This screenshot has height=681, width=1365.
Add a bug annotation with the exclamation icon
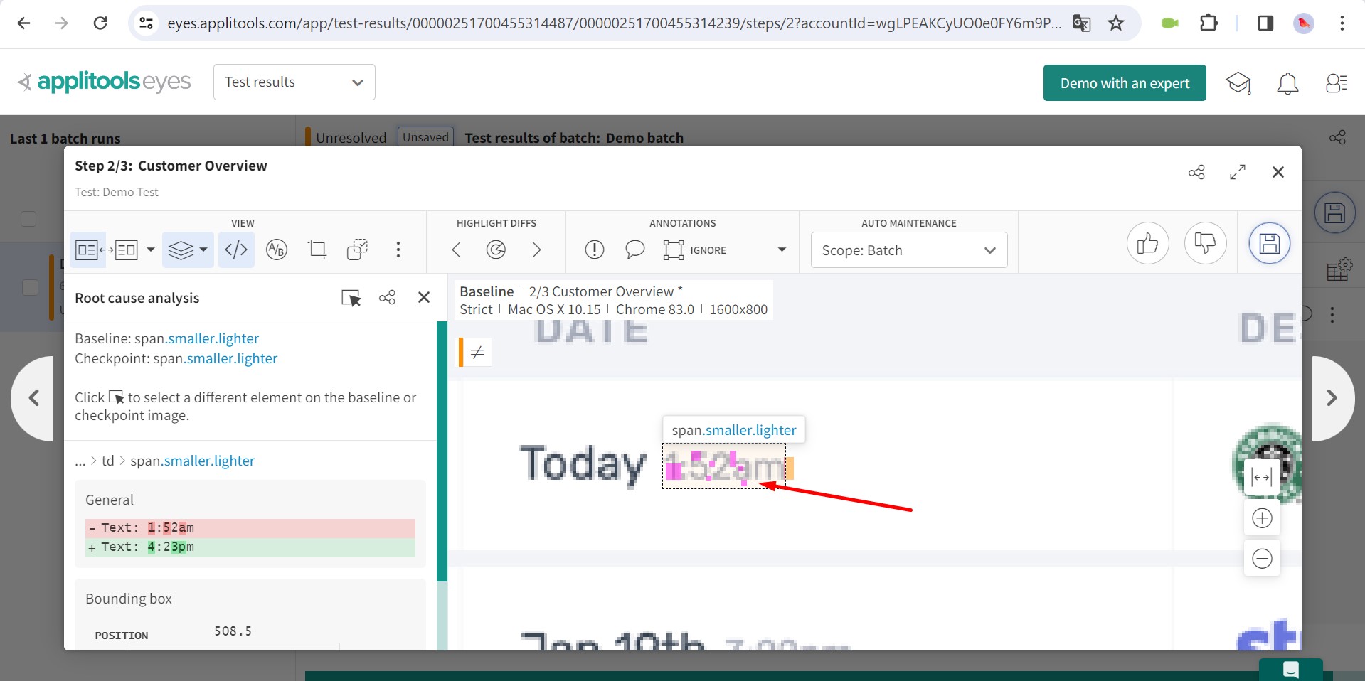coord(594,250)
